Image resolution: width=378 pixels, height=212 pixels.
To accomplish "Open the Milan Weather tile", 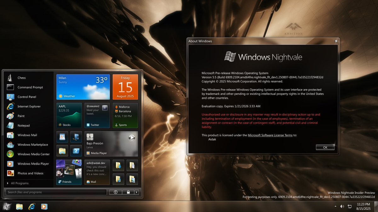I will coord(83,87).
